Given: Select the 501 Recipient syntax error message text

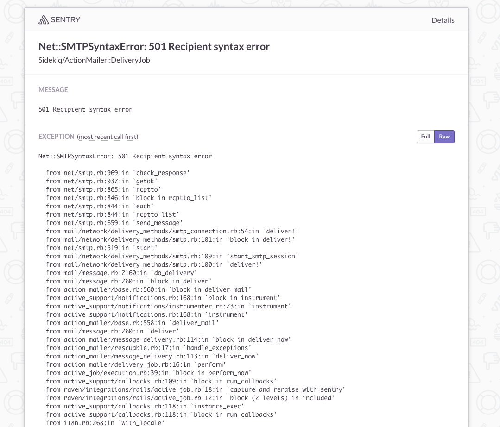Looking at the screenshot, I should [85, 109].
